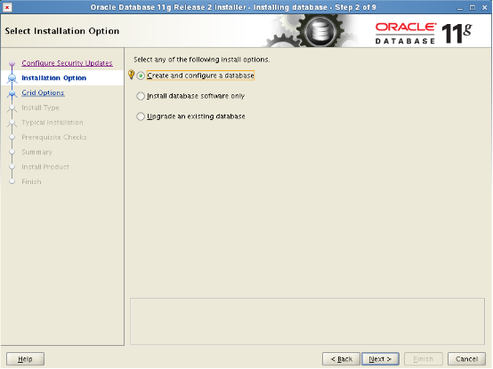
Task: Click the Back button
Action: [x=341, y=359]
